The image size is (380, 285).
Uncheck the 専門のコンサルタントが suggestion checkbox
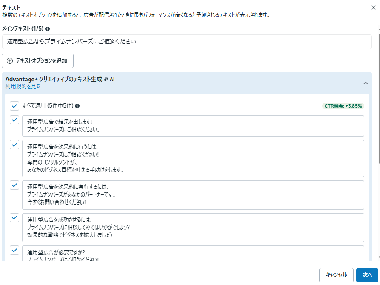[14, 145]
